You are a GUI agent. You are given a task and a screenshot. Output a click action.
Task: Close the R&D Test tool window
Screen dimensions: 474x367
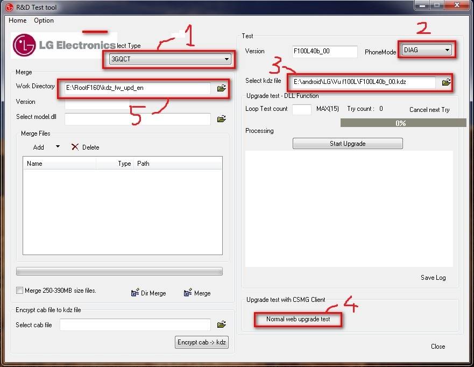coord(457,5)
